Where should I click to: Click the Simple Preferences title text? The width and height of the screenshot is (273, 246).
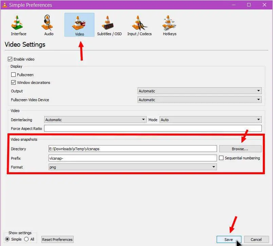point(31,5)
